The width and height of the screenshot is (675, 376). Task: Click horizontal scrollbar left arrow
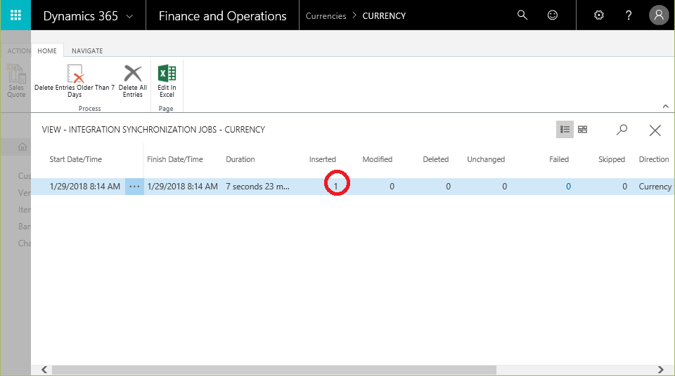[x=44, y=370]
